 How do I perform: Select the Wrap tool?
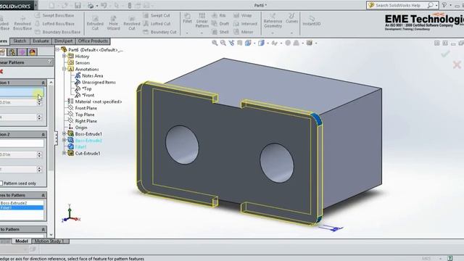pyautogui.click(x=243, y=15)
